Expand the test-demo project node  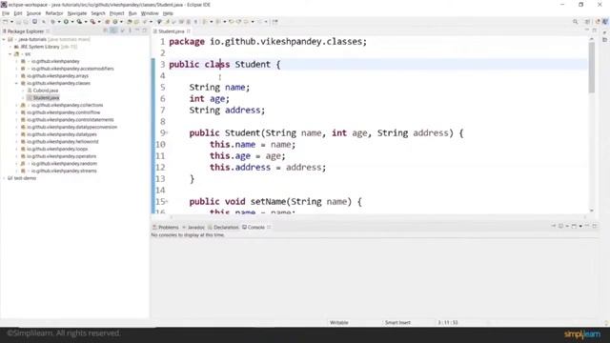[4, 178]
